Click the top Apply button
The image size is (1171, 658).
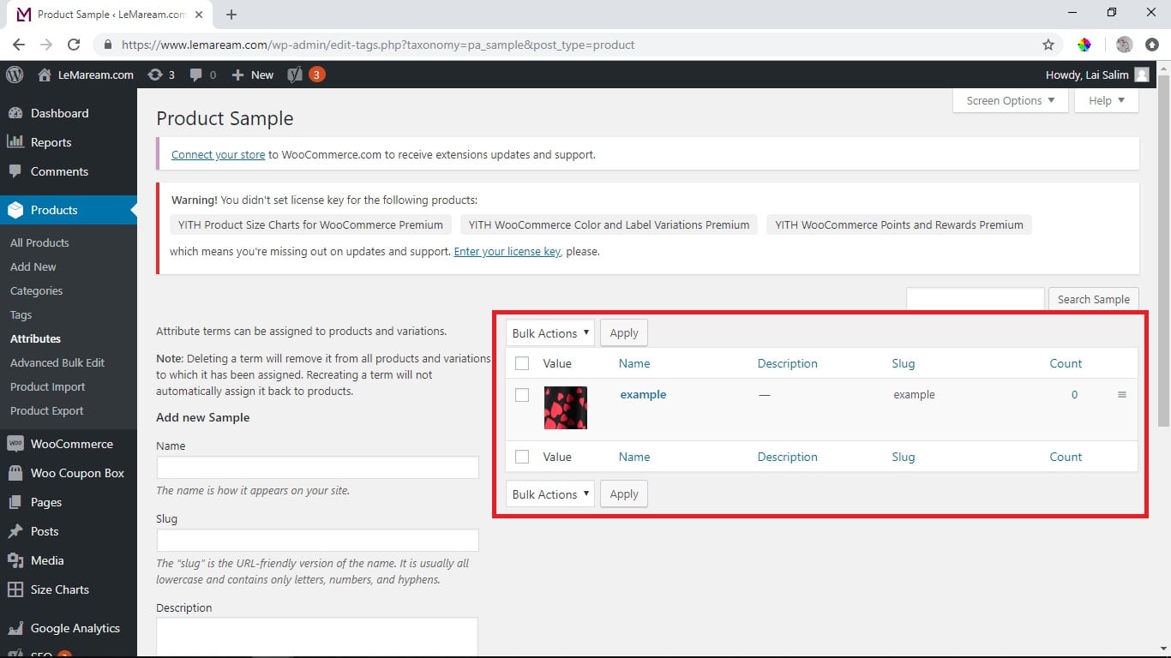click(624, 332)
